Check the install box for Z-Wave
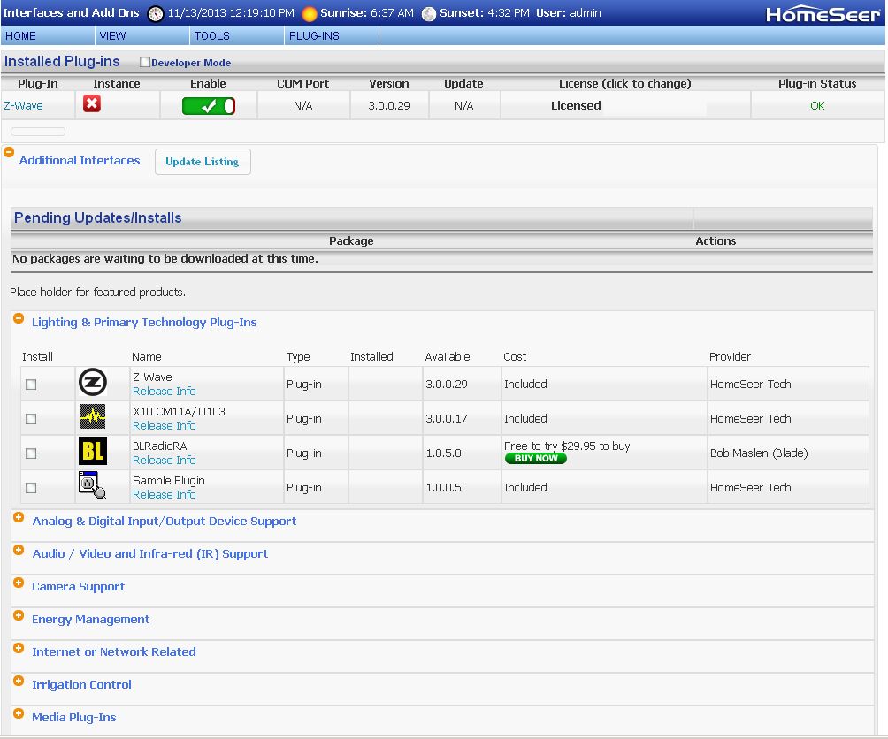 [x=31, y=385]
